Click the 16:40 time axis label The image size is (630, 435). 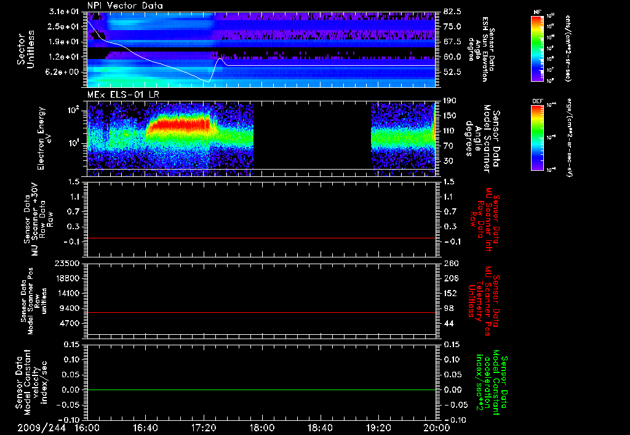[145, 428]
